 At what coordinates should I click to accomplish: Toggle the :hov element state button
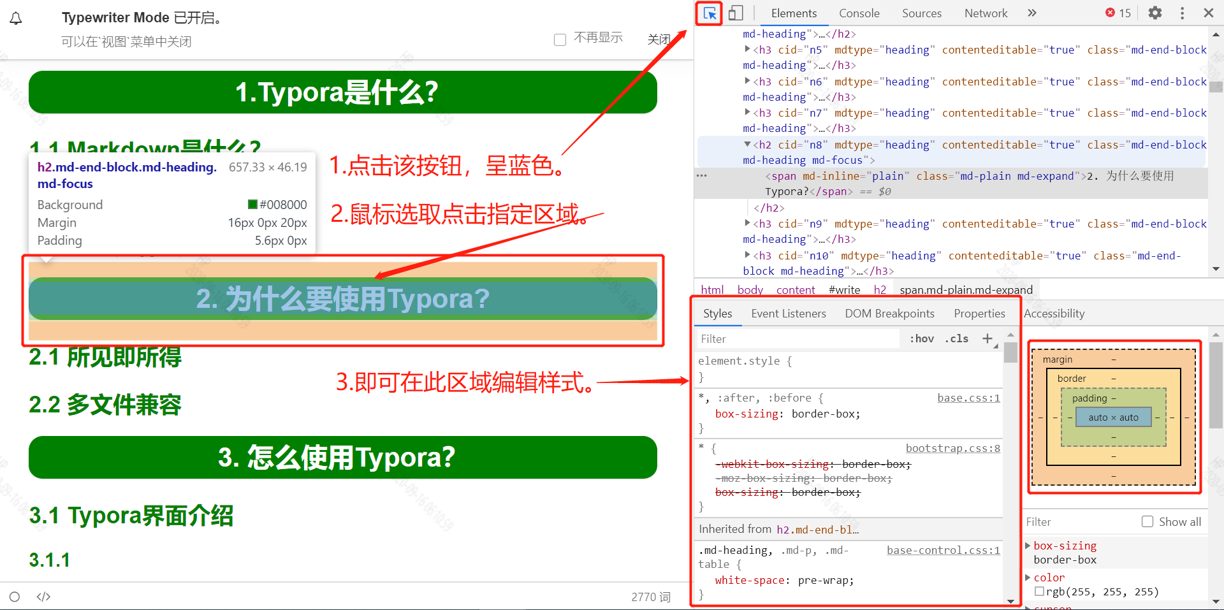(x=922, y=338)
